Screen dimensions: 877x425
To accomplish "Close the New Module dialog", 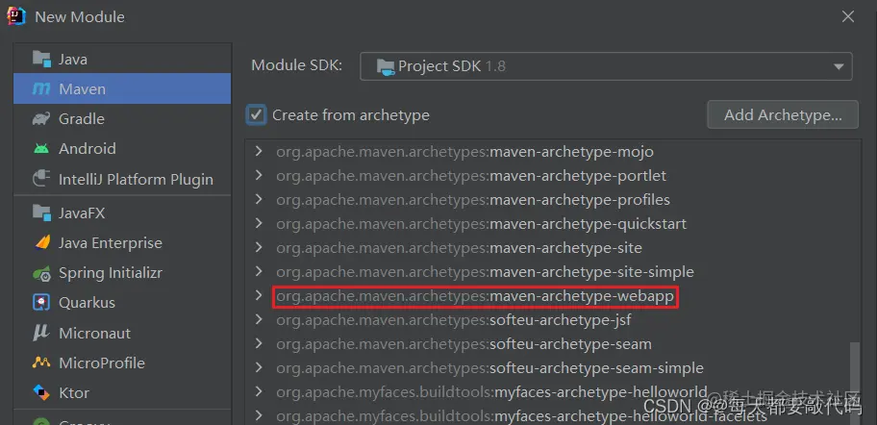I will coord(848,16).
